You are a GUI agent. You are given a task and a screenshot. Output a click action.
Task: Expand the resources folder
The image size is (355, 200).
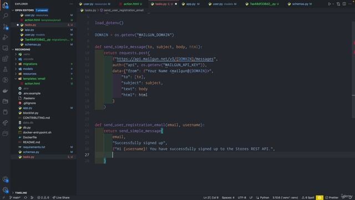pyautogui.click(x=29, y=74)
